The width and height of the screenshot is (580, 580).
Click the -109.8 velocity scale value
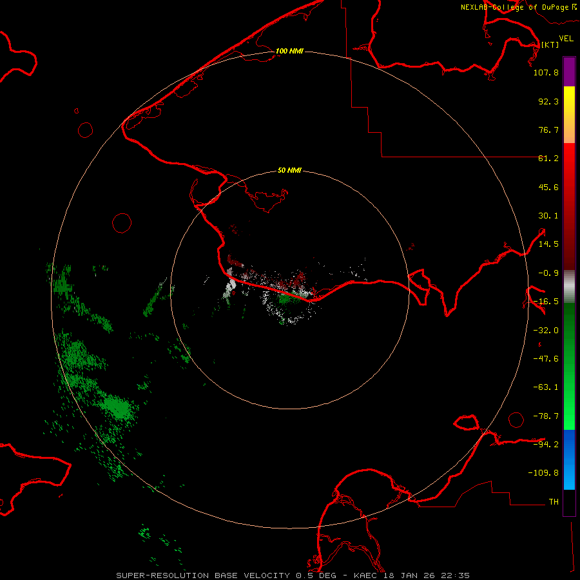(543, 473)
